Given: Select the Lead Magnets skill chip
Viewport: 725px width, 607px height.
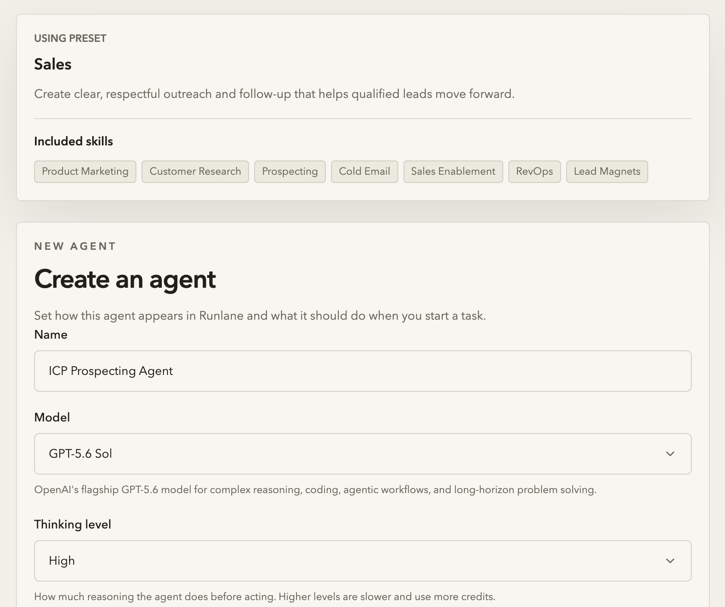Looking at the screenshot, I should pyautogui.click(x=607, y=172).
